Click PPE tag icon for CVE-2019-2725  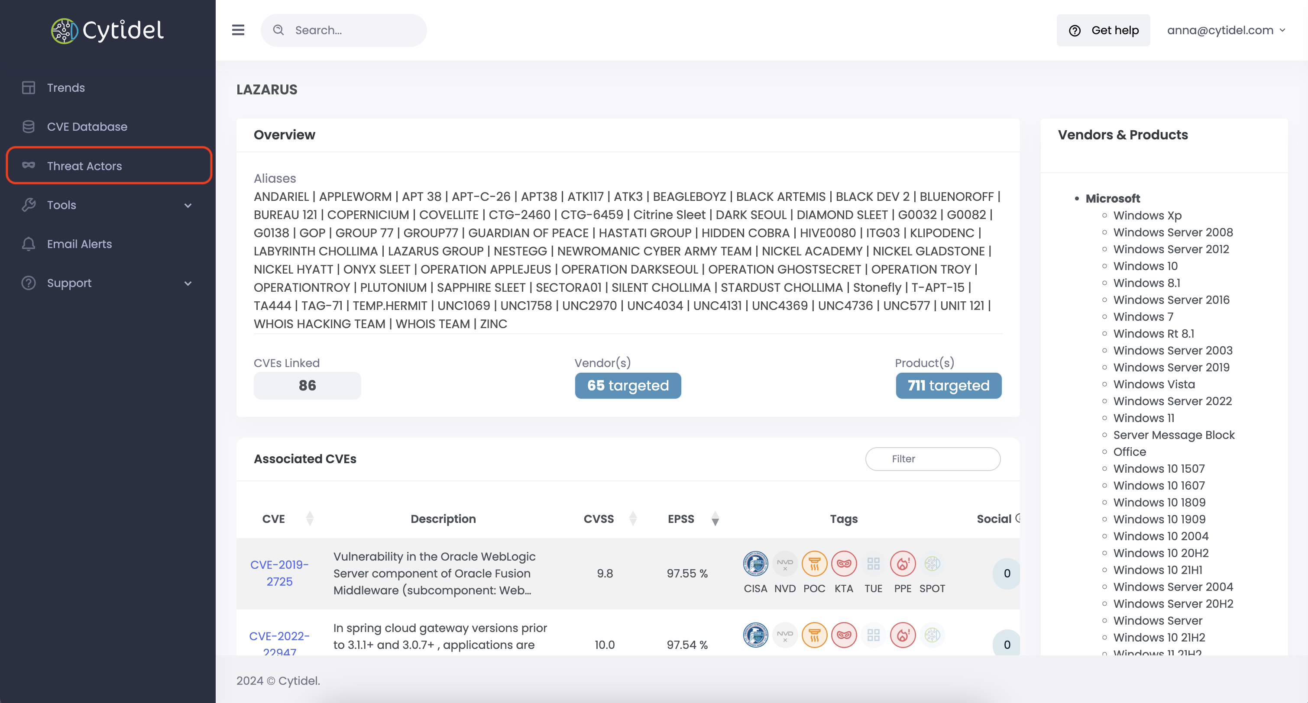click(x=903, y=564)
